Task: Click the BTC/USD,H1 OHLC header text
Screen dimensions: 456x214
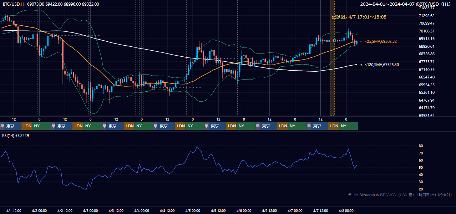Action: pos(51,4)
